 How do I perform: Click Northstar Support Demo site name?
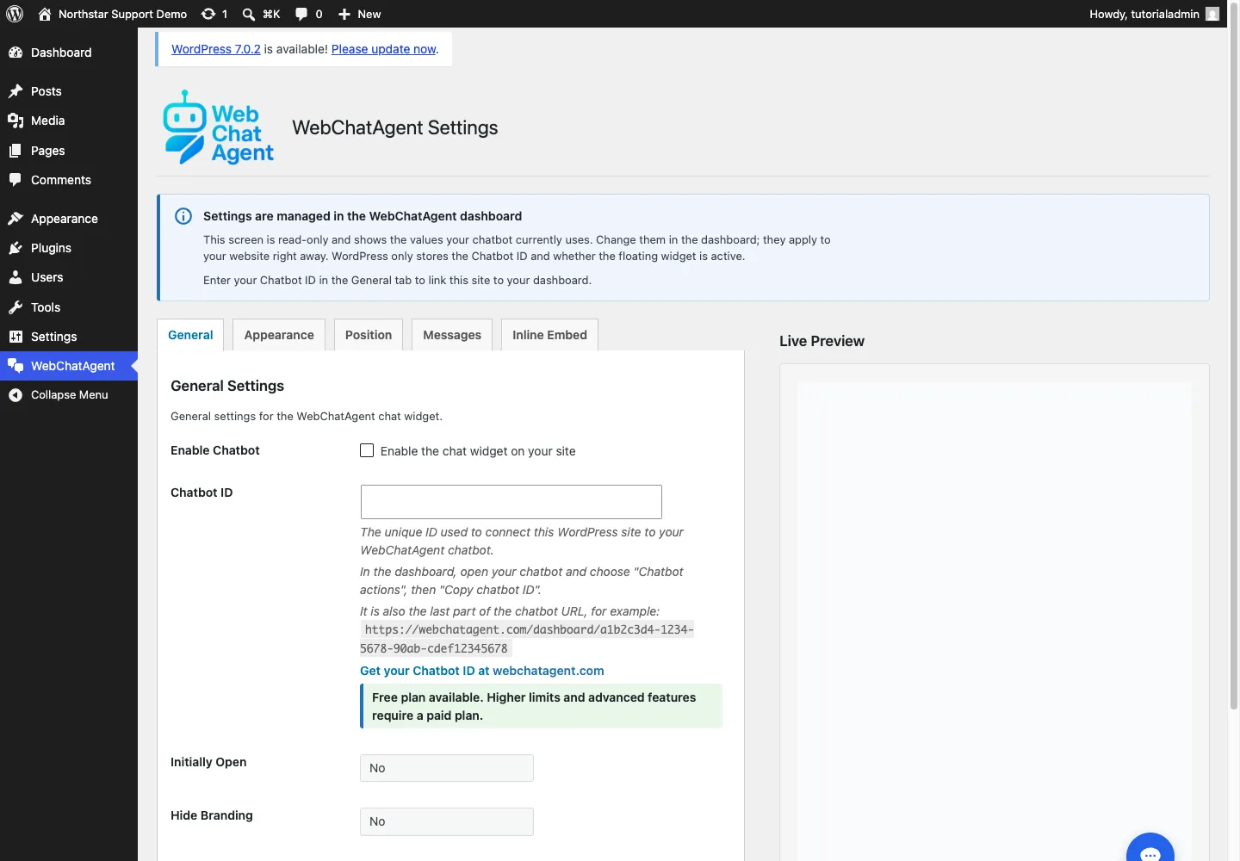point(122,14)
